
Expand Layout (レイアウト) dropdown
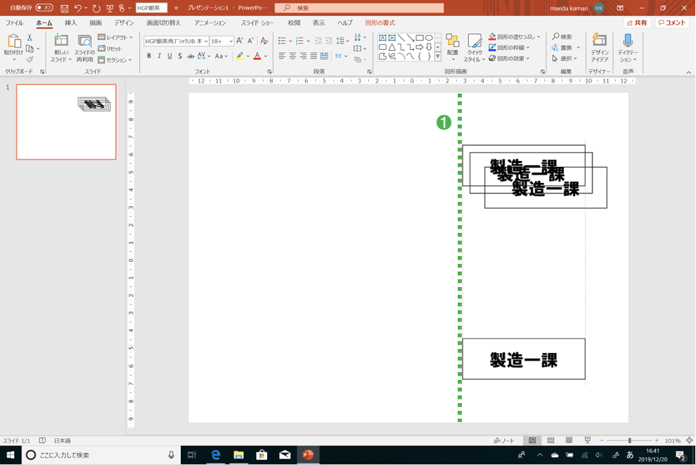tap(115, 37)
